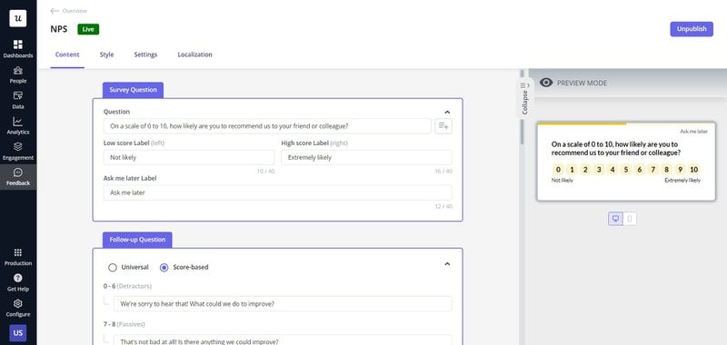
Task: Click Ask me later in preview
Action: [693, 132]
